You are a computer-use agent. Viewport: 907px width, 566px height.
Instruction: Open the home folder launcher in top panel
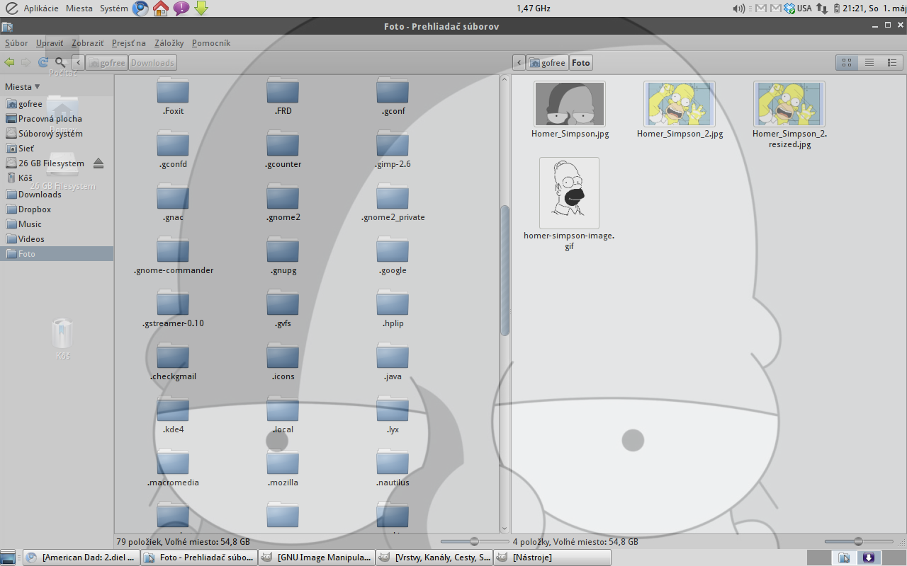161,8
